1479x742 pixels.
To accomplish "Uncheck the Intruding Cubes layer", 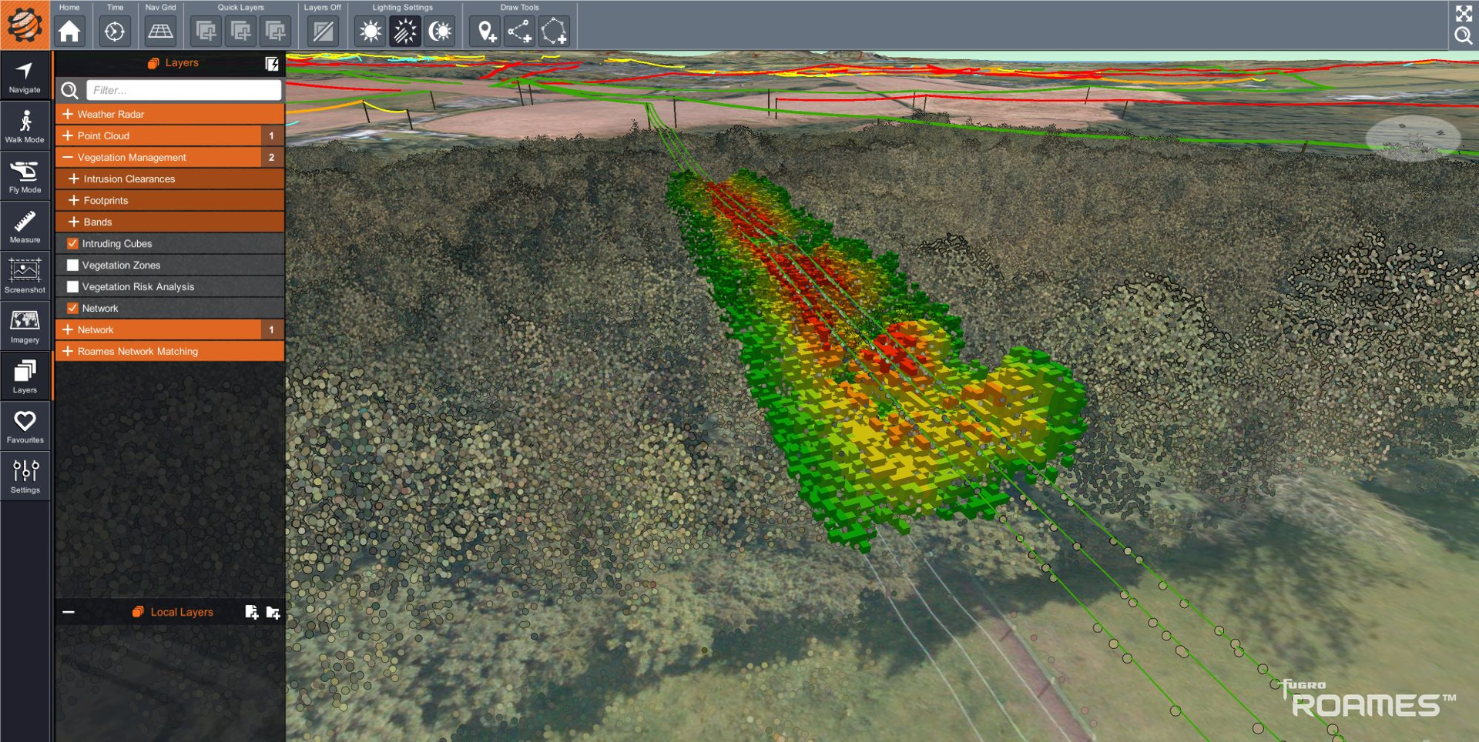I will click(x=73, y=243).
